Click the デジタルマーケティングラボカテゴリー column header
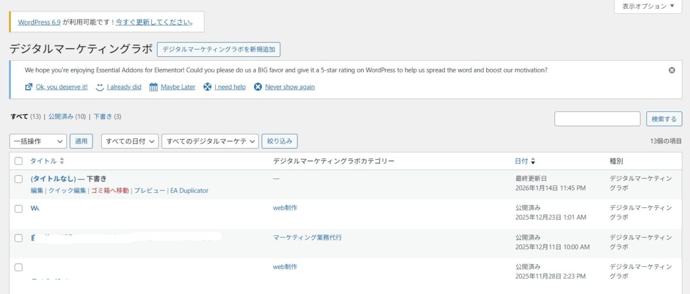The image size is (690, 294). [333, 161]
